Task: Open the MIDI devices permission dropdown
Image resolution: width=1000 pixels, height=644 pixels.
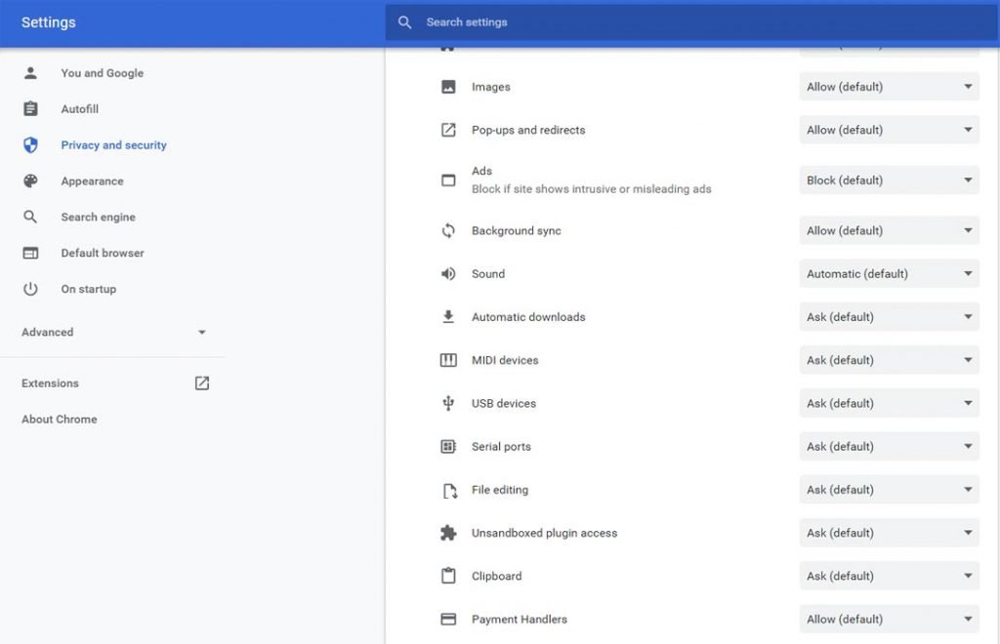Action: 889,360
